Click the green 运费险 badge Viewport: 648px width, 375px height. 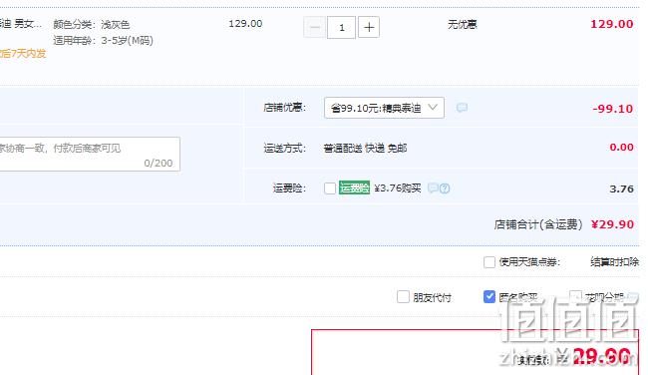click(x=354, y=188)
